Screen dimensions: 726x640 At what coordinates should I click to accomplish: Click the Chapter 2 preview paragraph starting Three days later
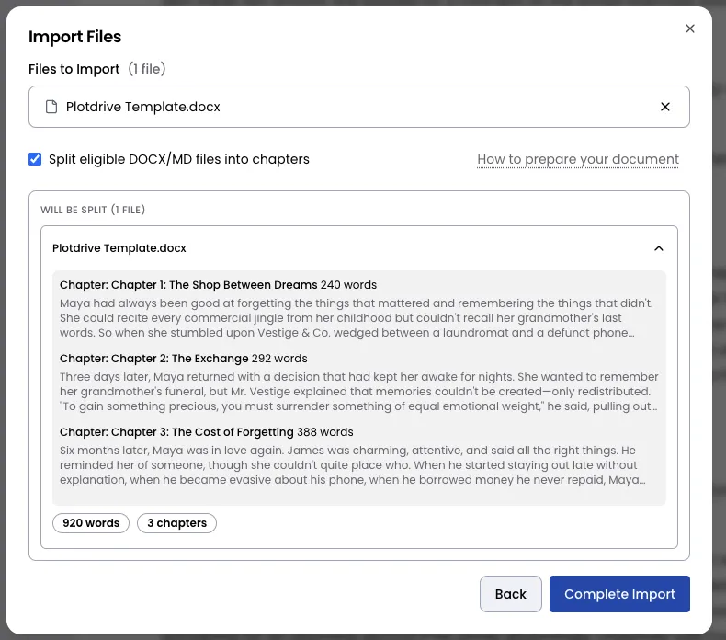click(x=358, y=392)
